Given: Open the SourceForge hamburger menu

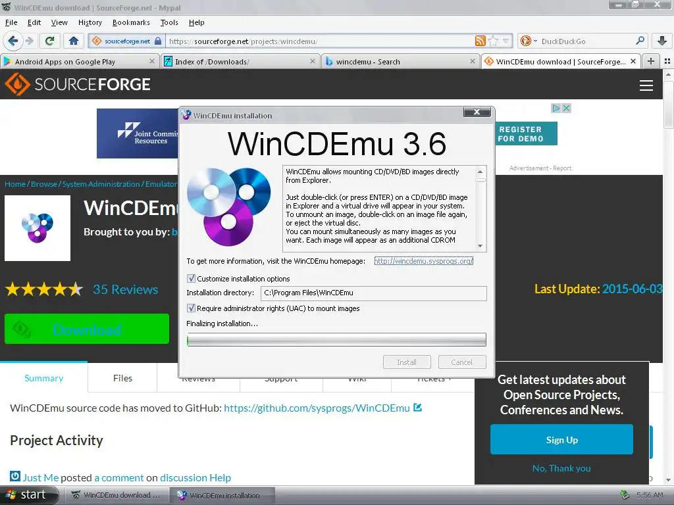Looking at the screenshot, I should pos(646,85).
